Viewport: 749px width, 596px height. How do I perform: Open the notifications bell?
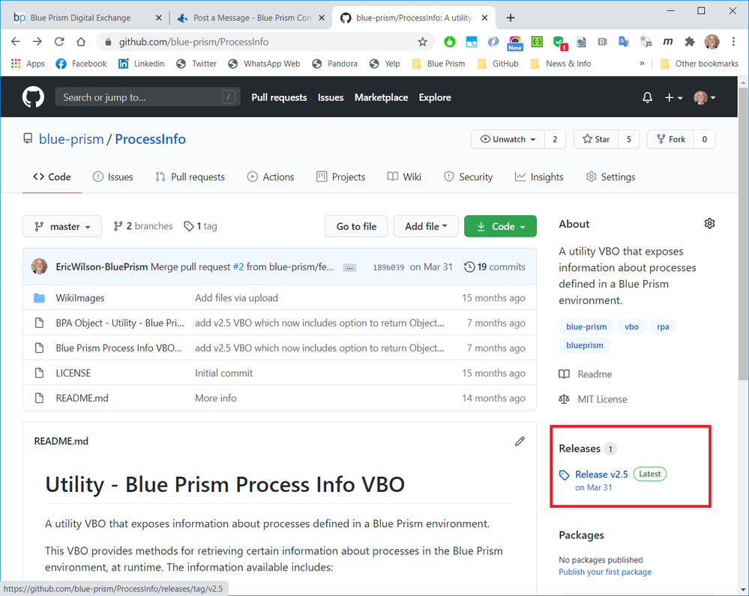pyautogui.click(x=647, y=97)
